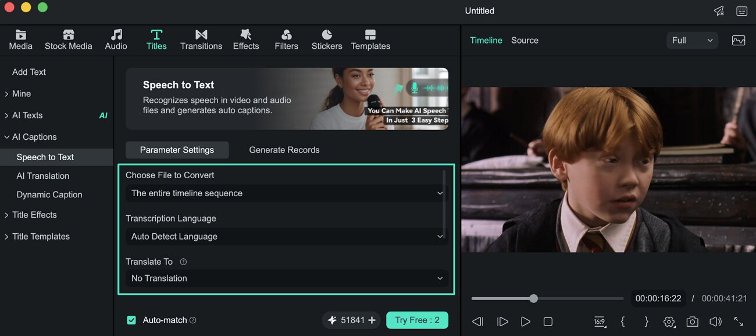Switch to Generate Records tab
The width and height of the screenshot is (756, 336).
[x=284, y=150]
